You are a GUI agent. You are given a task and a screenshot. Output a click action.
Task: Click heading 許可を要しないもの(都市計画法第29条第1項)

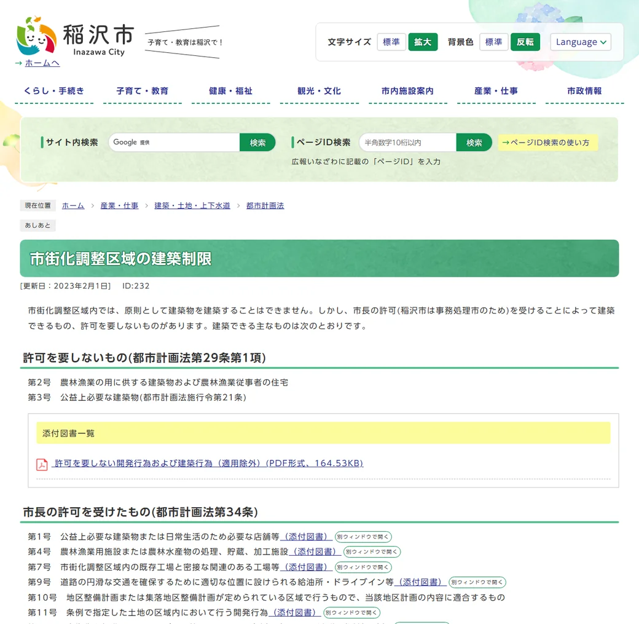(x=144, y=358)
